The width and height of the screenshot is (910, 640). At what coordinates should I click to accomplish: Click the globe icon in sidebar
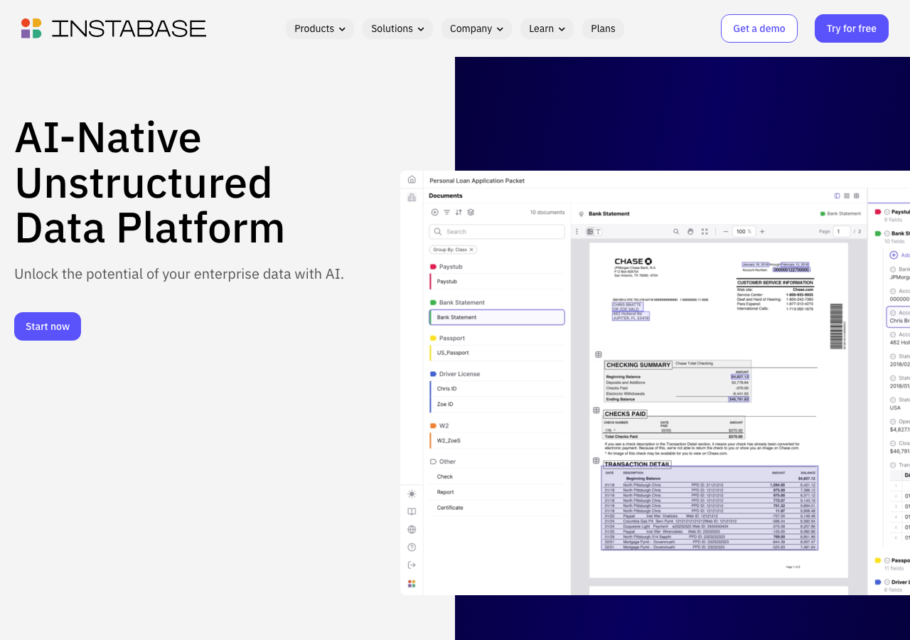pos(412,529)
